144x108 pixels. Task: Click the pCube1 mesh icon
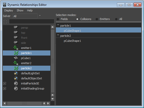pyautogui.click(x=16, y=58)
